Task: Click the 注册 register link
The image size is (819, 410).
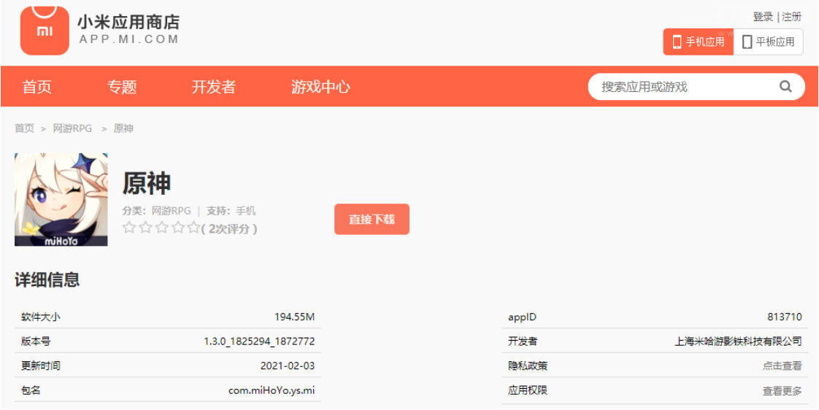Action: (792, 17)
